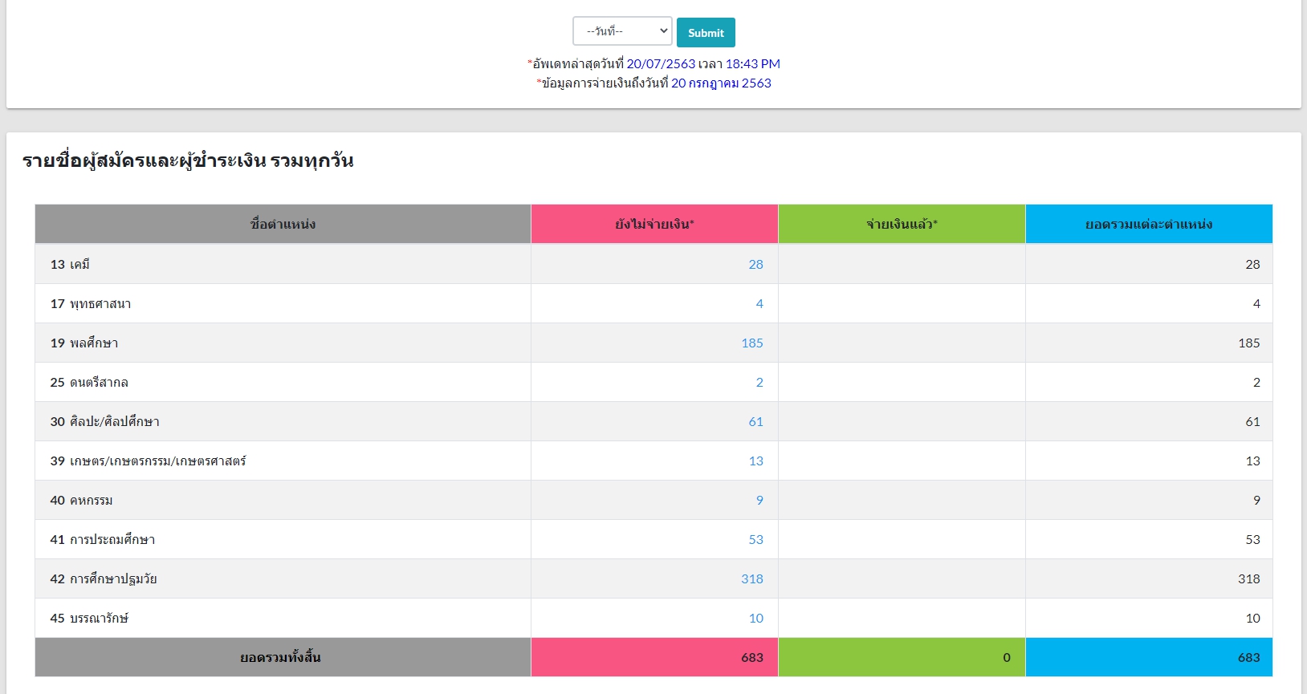
Task: Open the 53 link for การประถมศึกษา
Action: click(x=755, y=539)
